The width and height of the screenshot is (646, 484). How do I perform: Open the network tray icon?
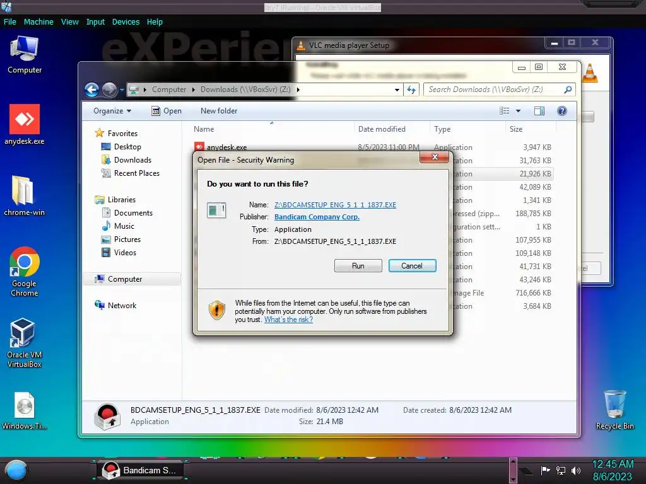(560, 470)
